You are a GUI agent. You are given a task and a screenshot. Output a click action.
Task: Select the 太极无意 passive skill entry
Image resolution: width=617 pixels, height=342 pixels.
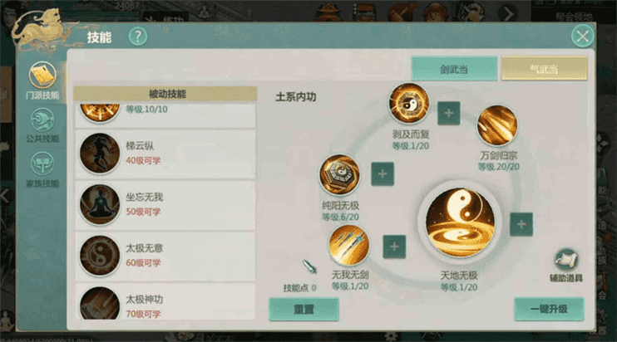click(x=165, y=256)
